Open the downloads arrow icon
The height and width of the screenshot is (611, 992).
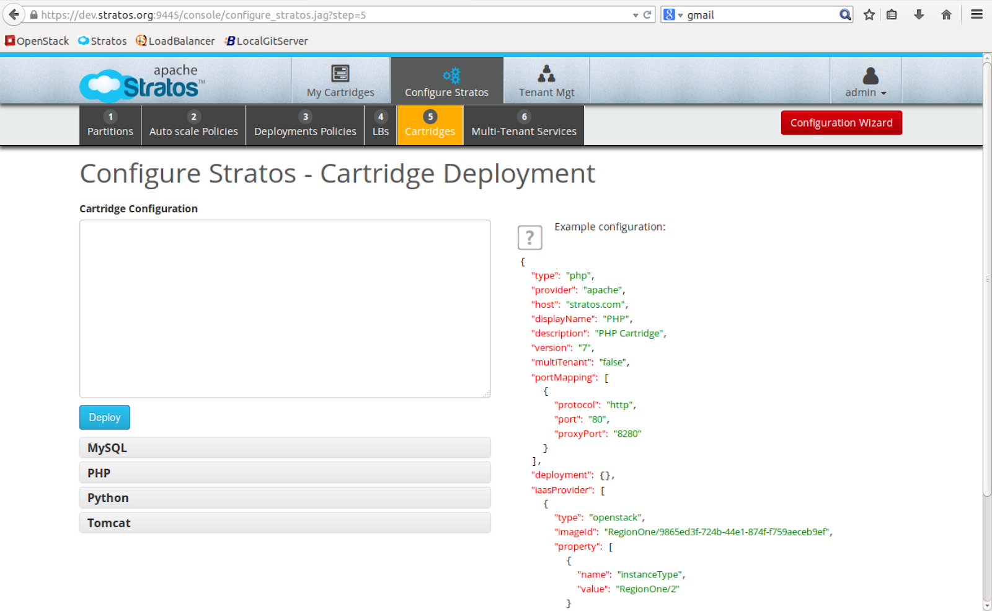pos(919,15)
